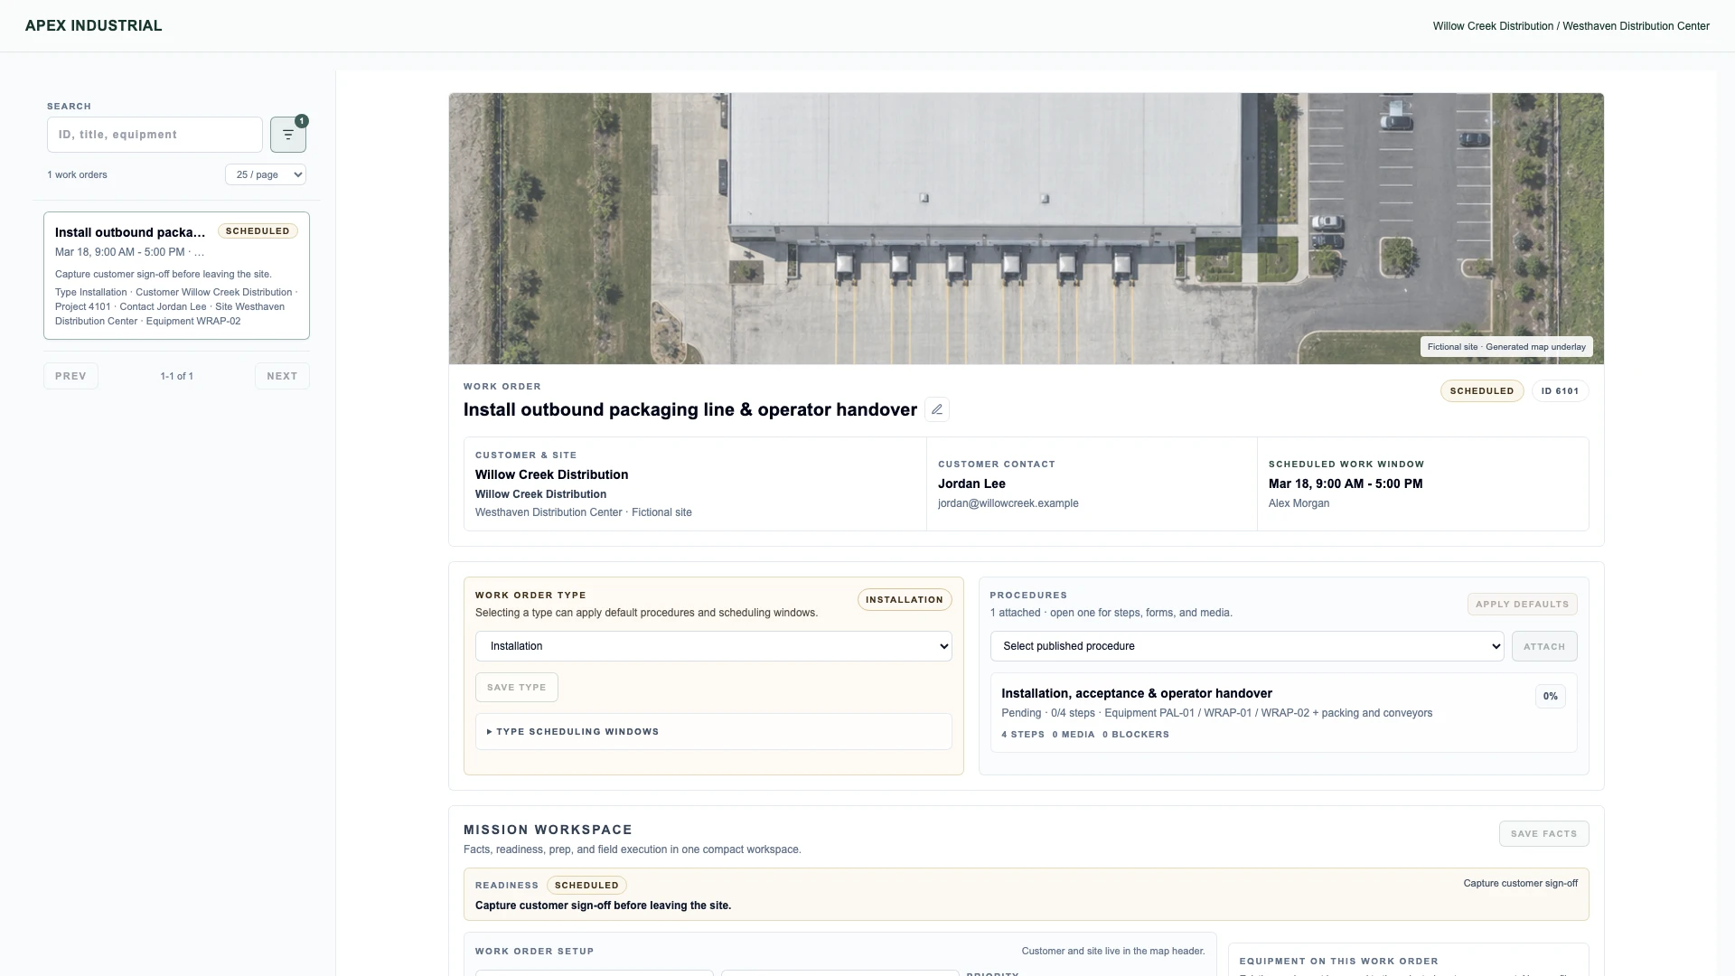Click the Mission Workspace heading
The height and width of the screenshot is (976, 1735).
point(548,830)
